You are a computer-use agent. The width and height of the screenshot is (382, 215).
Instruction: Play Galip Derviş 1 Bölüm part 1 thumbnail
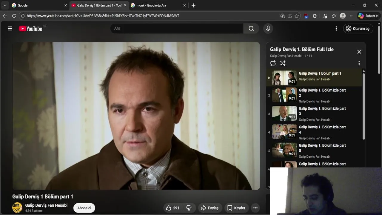click(x=284, y=78)
